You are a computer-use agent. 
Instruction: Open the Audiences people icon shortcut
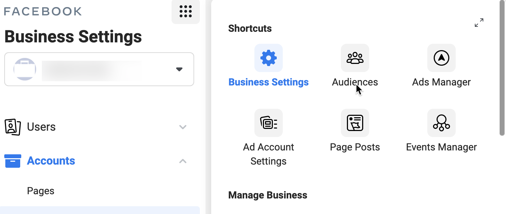coord(355,58)
